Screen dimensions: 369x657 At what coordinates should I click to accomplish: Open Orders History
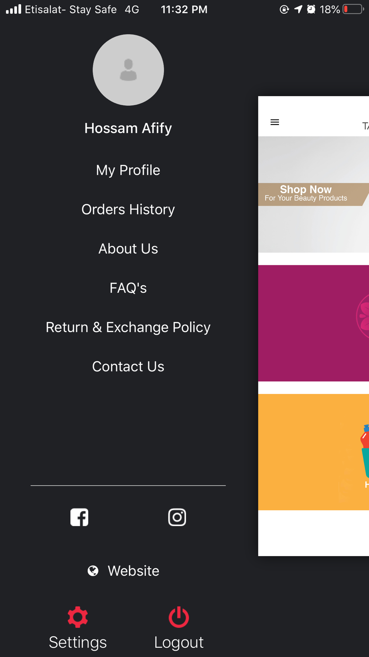coord(128,210)
